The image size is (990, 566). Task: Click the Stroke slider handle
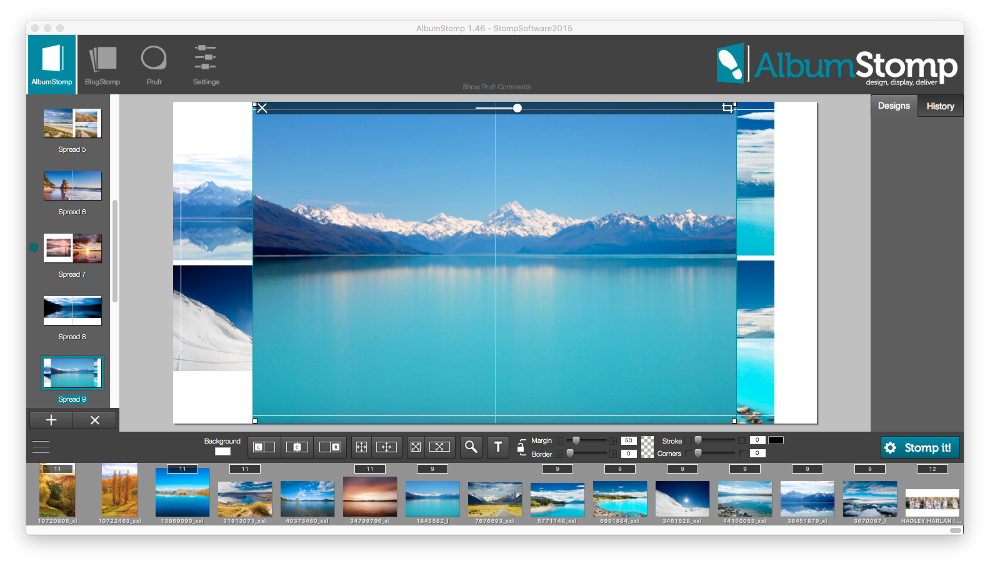tap(698, 440)
